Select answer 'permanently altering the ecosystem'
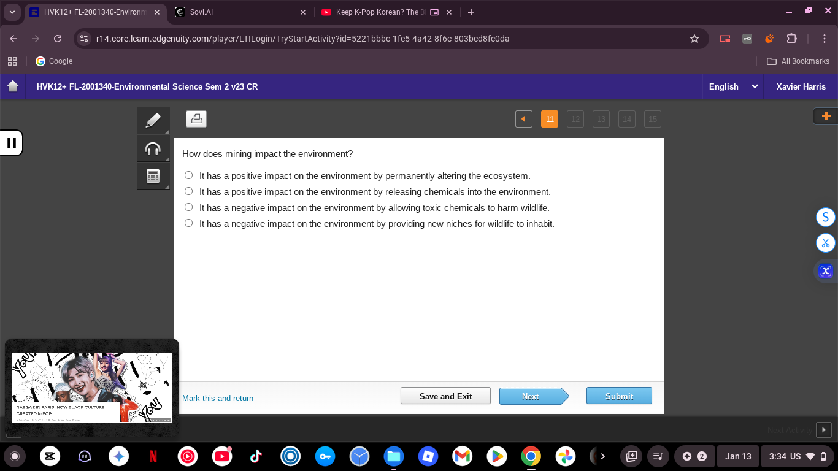838x471 pixels. pos(189,175)
